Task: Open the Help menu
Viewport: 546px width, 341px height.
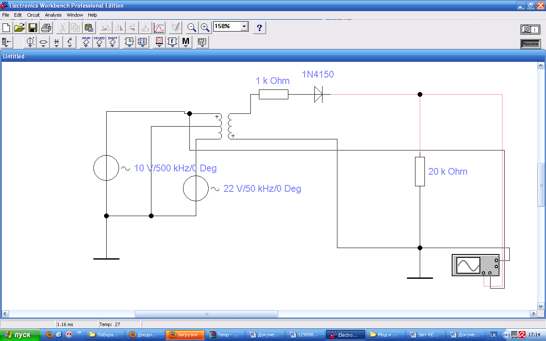Action: pyautogui.click(x=93, y=15)
